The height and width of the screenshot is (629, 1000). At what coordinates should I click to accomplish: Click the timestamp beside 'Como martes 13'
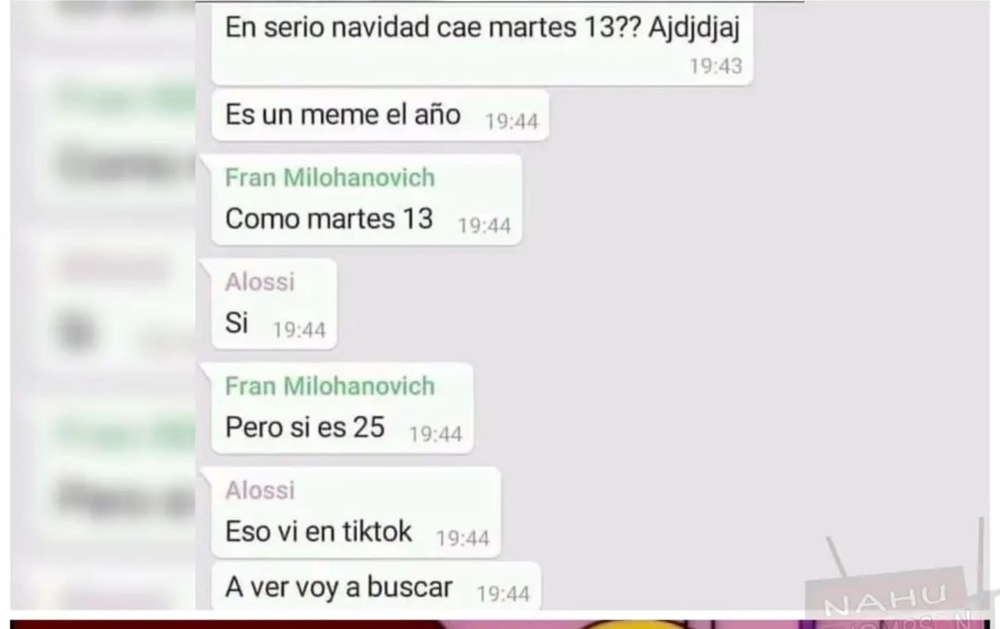[484, 226]
